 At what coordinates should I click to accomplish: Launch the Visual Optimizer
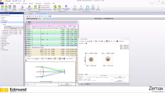(14, 8)
